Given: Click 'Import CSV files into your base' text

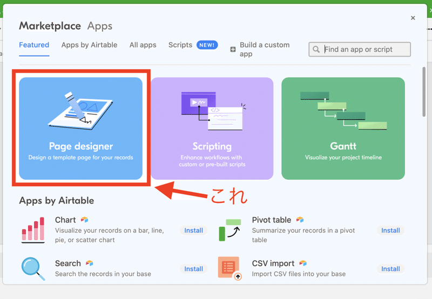Looking at the screenshot, I should [x=299, y=274].
